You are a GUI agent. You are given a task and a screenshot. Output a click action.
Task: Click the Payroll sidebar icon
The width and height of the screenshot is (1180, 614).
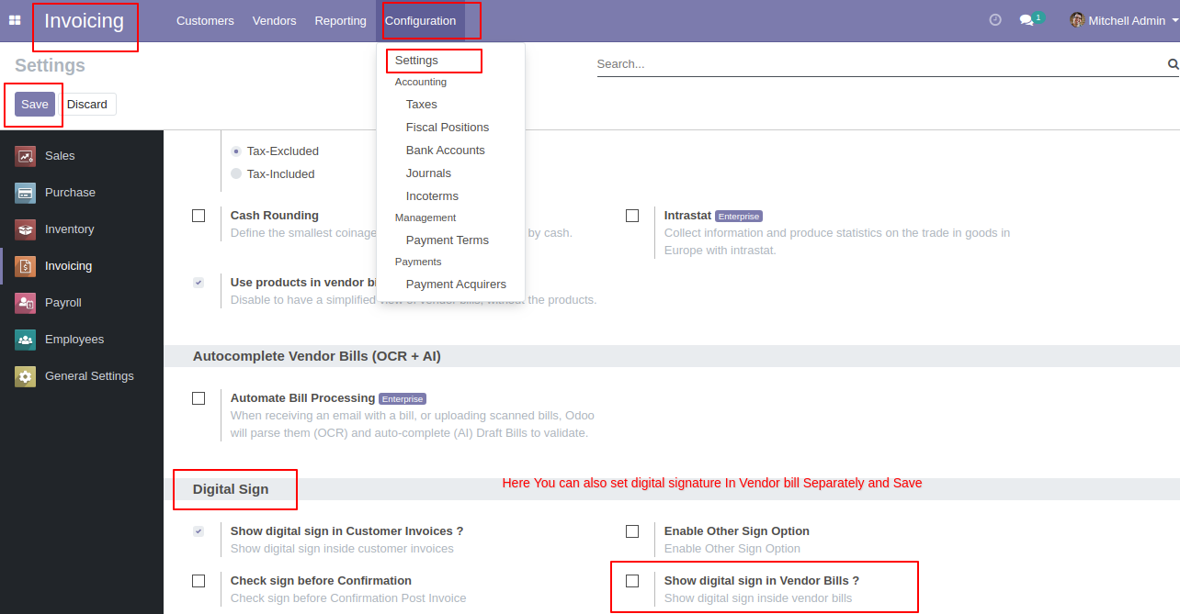[x=25, y=303]
